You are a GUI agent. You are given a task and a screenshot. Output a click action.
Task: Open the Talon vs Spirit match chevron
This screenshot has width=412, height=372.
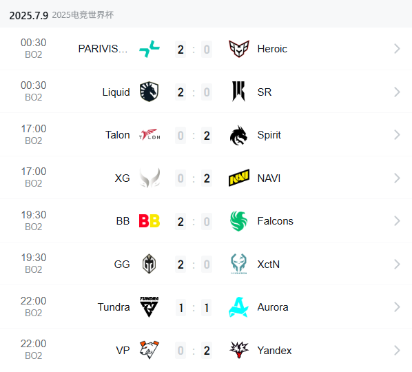pos(397,135)
